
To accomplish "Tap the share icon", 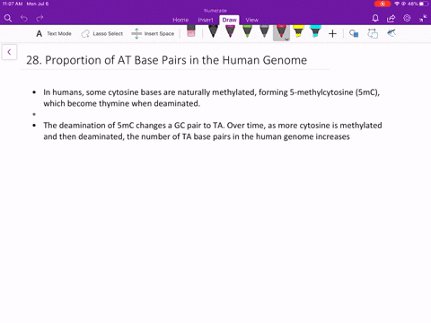I will tap(391, 19).
